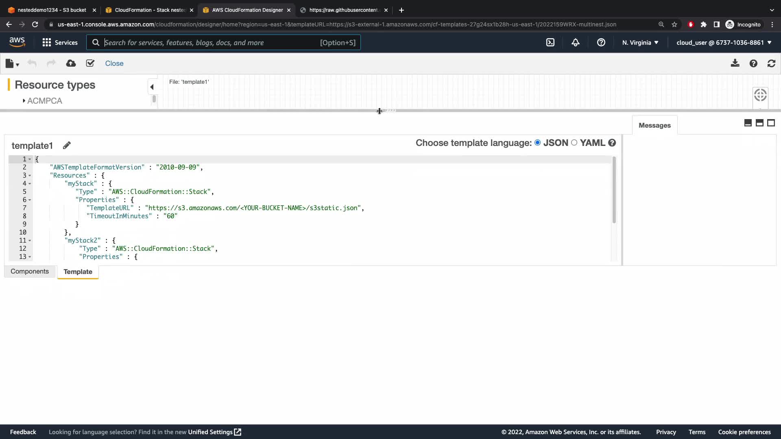
Task: Switch to the Components tab
Action: click(x=30, y=272)
